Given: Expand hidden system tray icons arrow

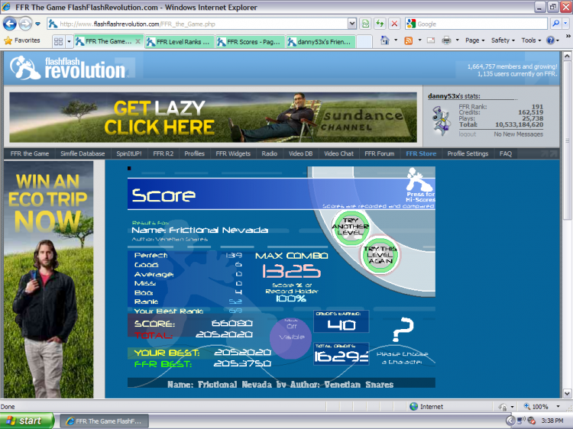Looking at the screenshot, I should point(510,421).
